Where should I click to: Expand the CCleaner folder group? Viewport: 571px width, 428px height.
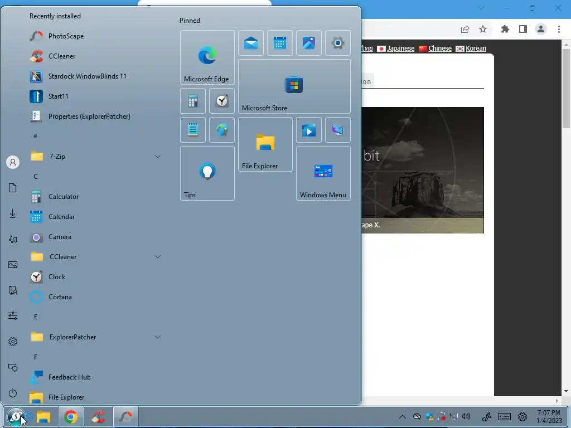tap(95, 256)
